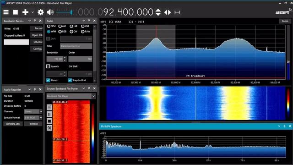This screenshot has width=293, height=165.
Task: Open a file in the Baseband File Player
Action: [49, 107]
